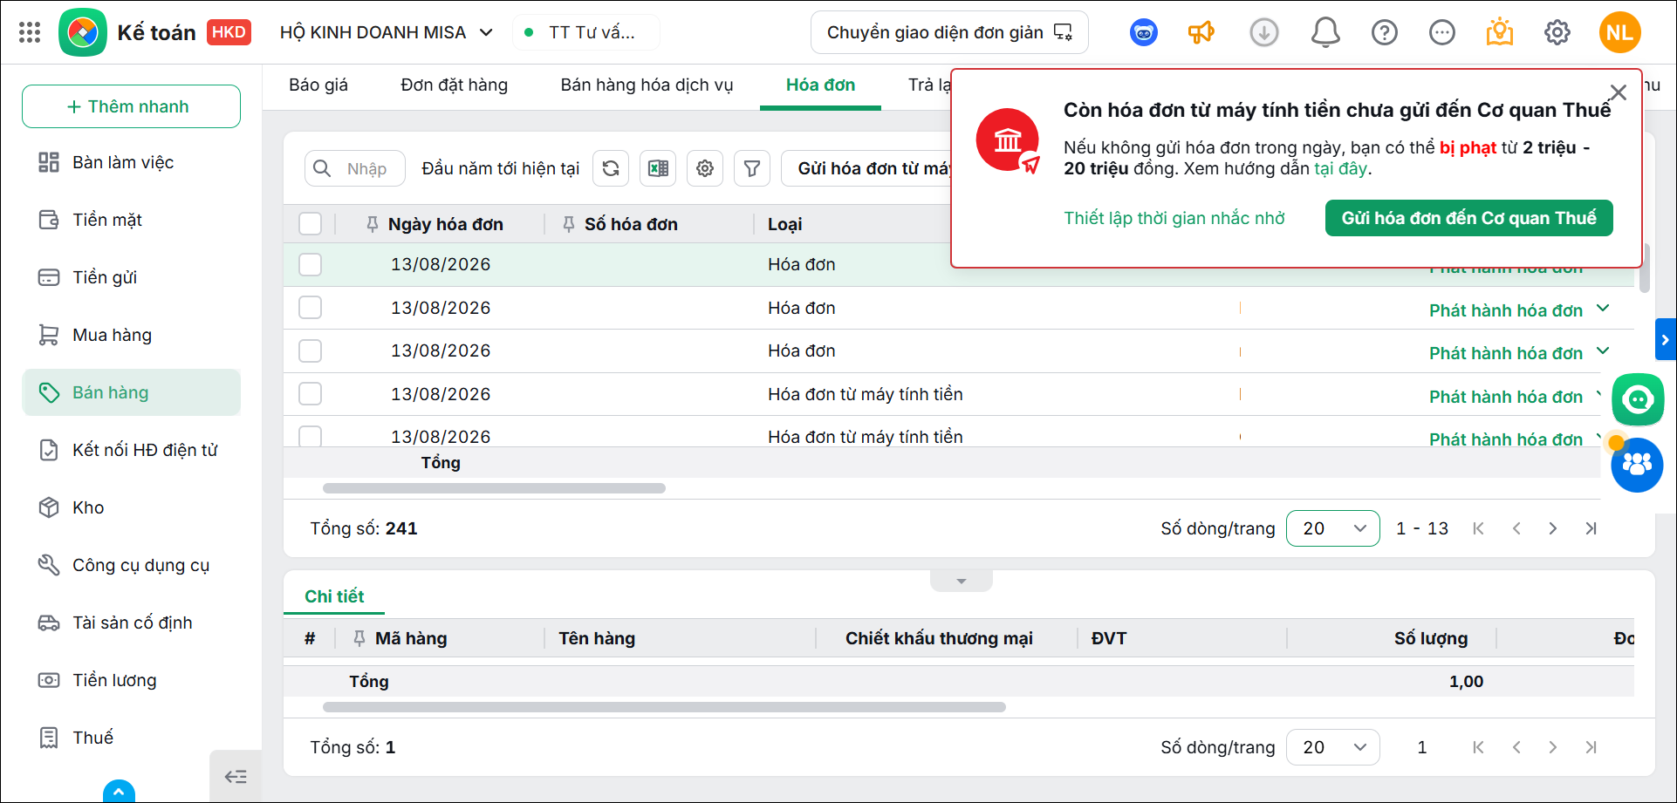Open the blue community group icon
This screenshot has height=803, width=1677.
1637,465
